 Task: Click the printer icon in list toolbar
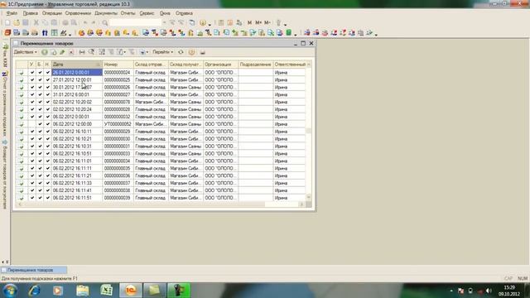click(202, 52)
